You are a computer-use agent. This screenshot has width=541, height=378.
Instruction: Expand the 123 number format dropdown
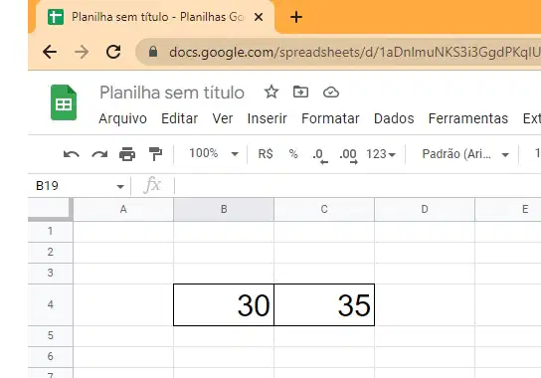[381, 154]
